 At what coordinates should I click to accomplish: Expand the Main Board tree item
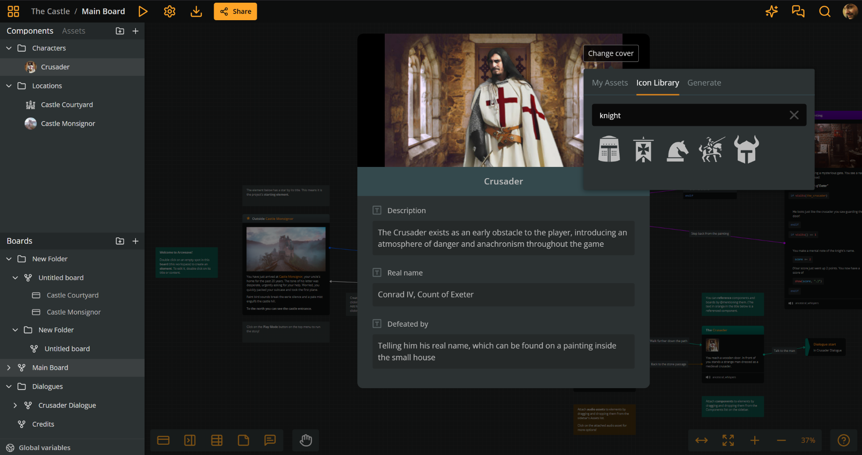coord(8,367)
